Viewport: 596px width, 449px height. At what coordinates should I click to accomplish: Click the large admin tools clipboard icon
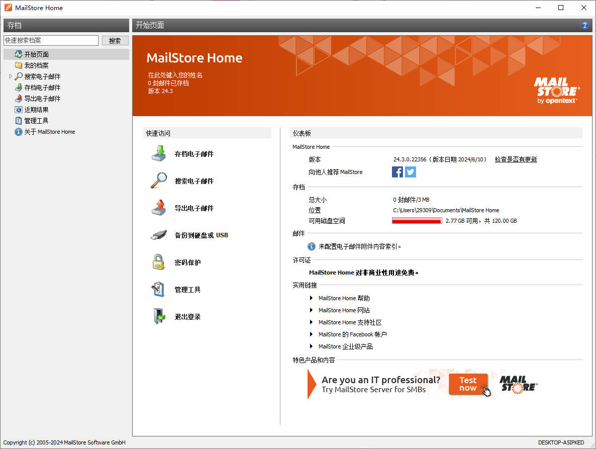point(158,289)
